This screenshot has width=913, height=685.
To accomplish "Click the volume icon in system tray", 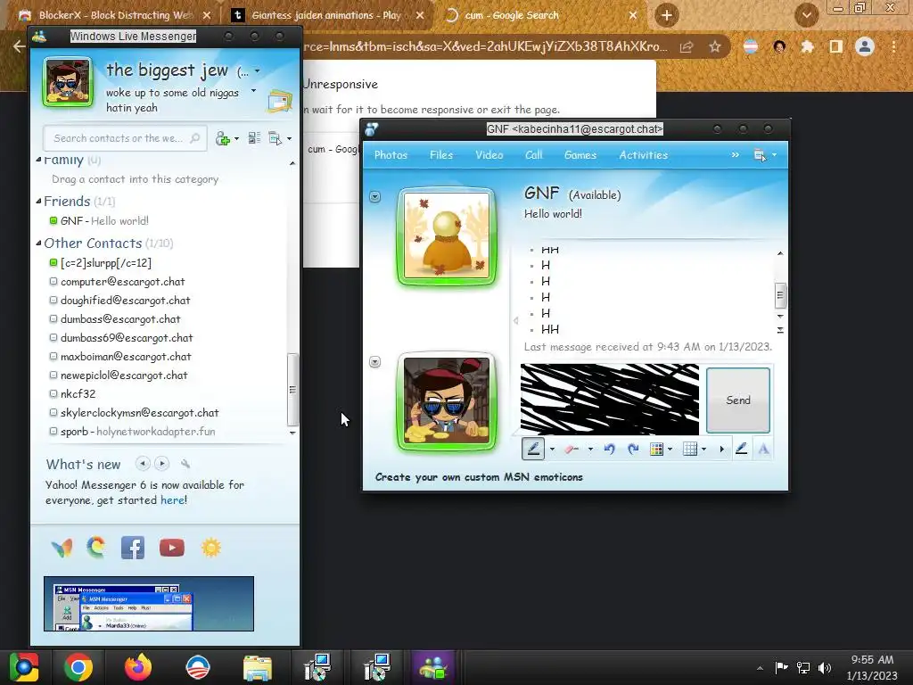I will [x=825, y=667].
